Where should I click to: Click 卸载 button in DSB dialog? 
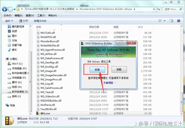pos(119,70)
